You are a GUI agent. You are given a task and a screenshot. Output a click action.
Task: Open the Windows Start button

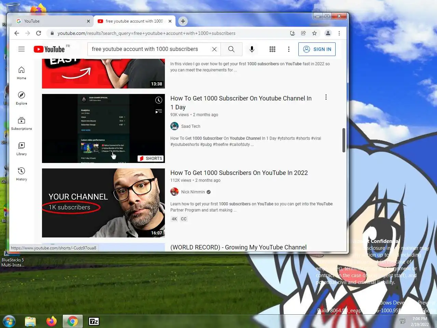tap(9, 322)
